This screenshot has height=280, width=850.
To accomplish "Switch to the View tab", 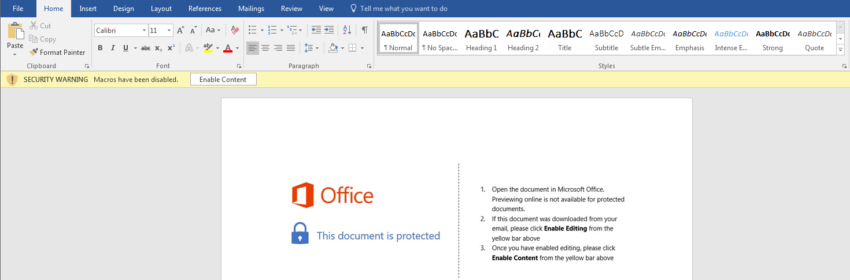I will 326,9.
